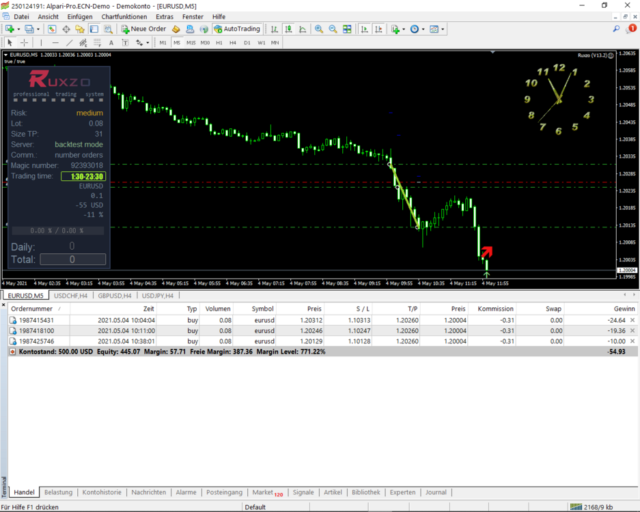
Task: Click the Neue Order button
Action: pyautogui.click(x=144, y=29)
